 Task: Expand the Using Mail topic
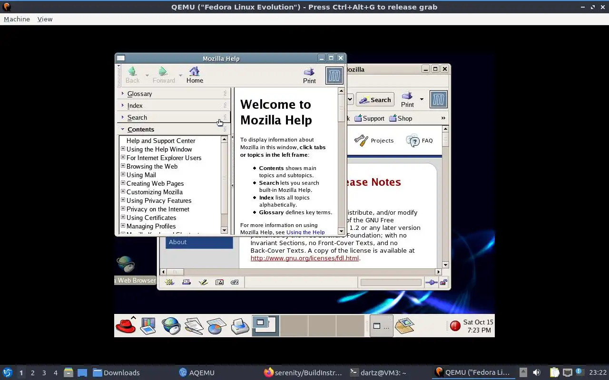123,174
